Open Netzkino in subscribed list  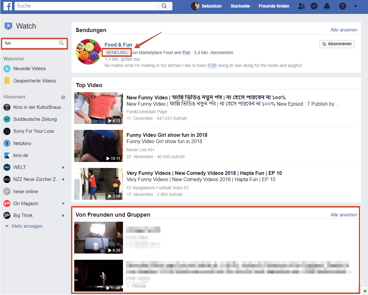tap(22, 143)
